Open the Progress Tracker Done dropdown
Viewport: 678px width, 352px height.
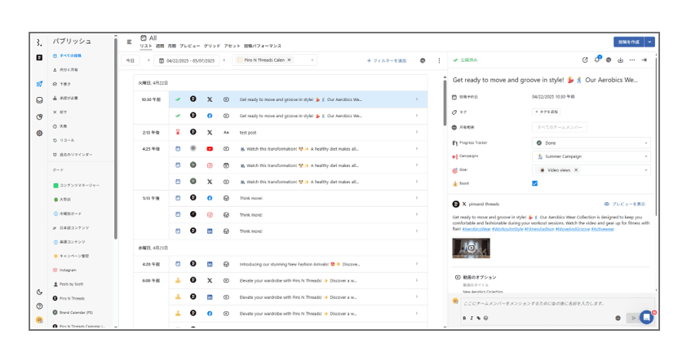pos(591,143)
